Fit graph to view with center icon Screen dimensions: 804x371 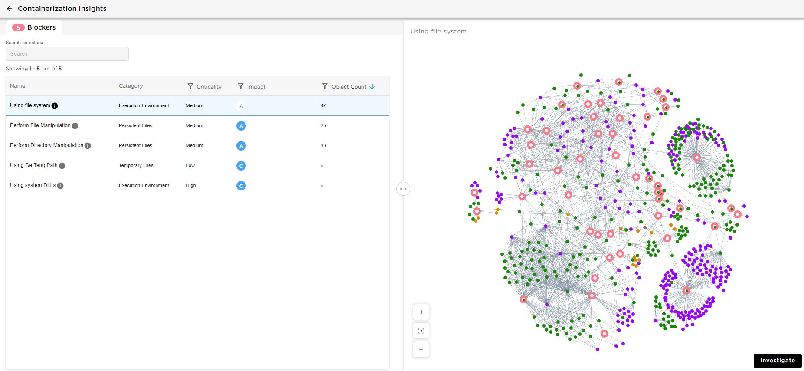421,331
